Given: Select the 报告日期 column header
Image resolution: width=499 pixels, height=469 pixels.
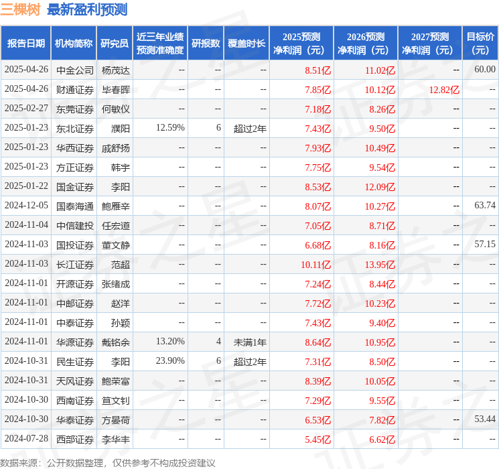Looking at the screenshot, I should pyautogui.click(x=25, y=44).
